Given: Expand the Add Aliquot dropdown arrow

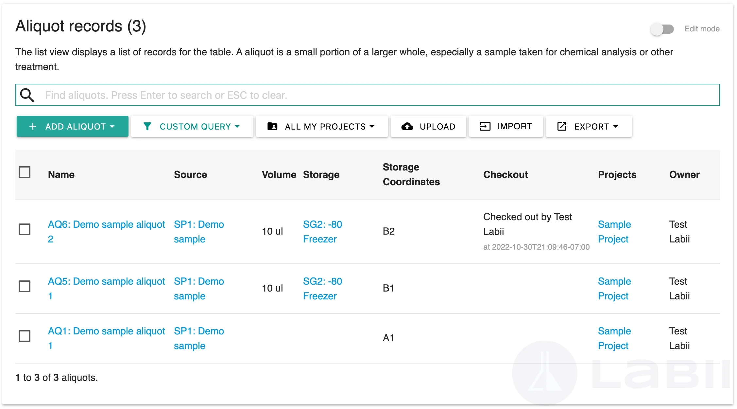Looking at the screenshot, I should click(112, 126).
